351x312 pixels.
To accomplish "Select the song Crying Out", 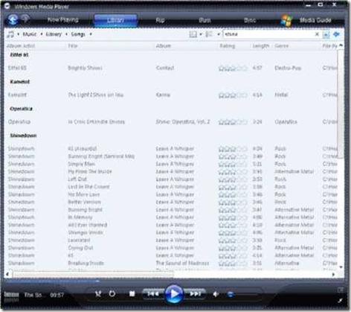I will 80,248.
